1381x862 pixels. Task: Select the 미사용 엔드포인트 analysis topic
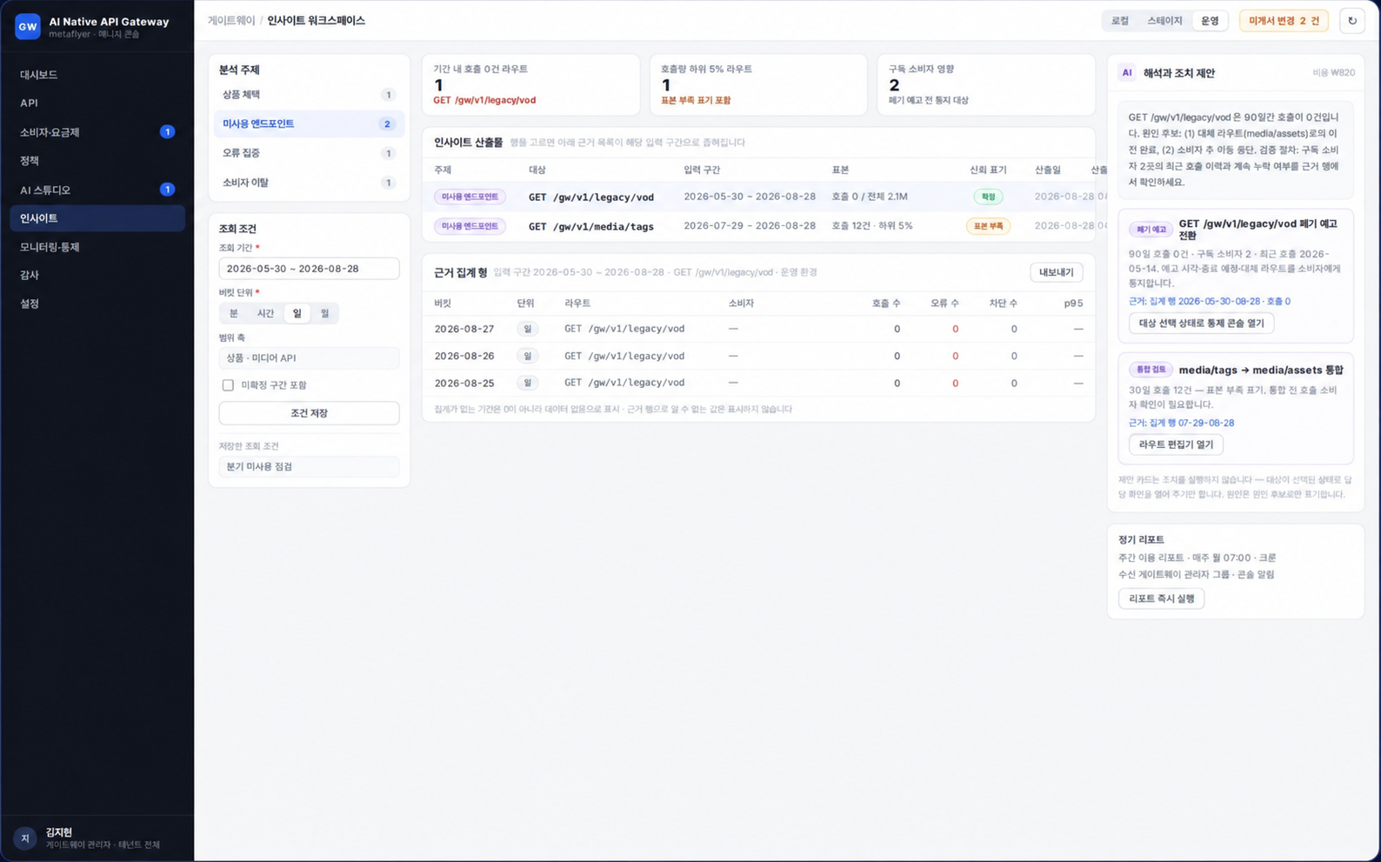[x=309, y=124]
